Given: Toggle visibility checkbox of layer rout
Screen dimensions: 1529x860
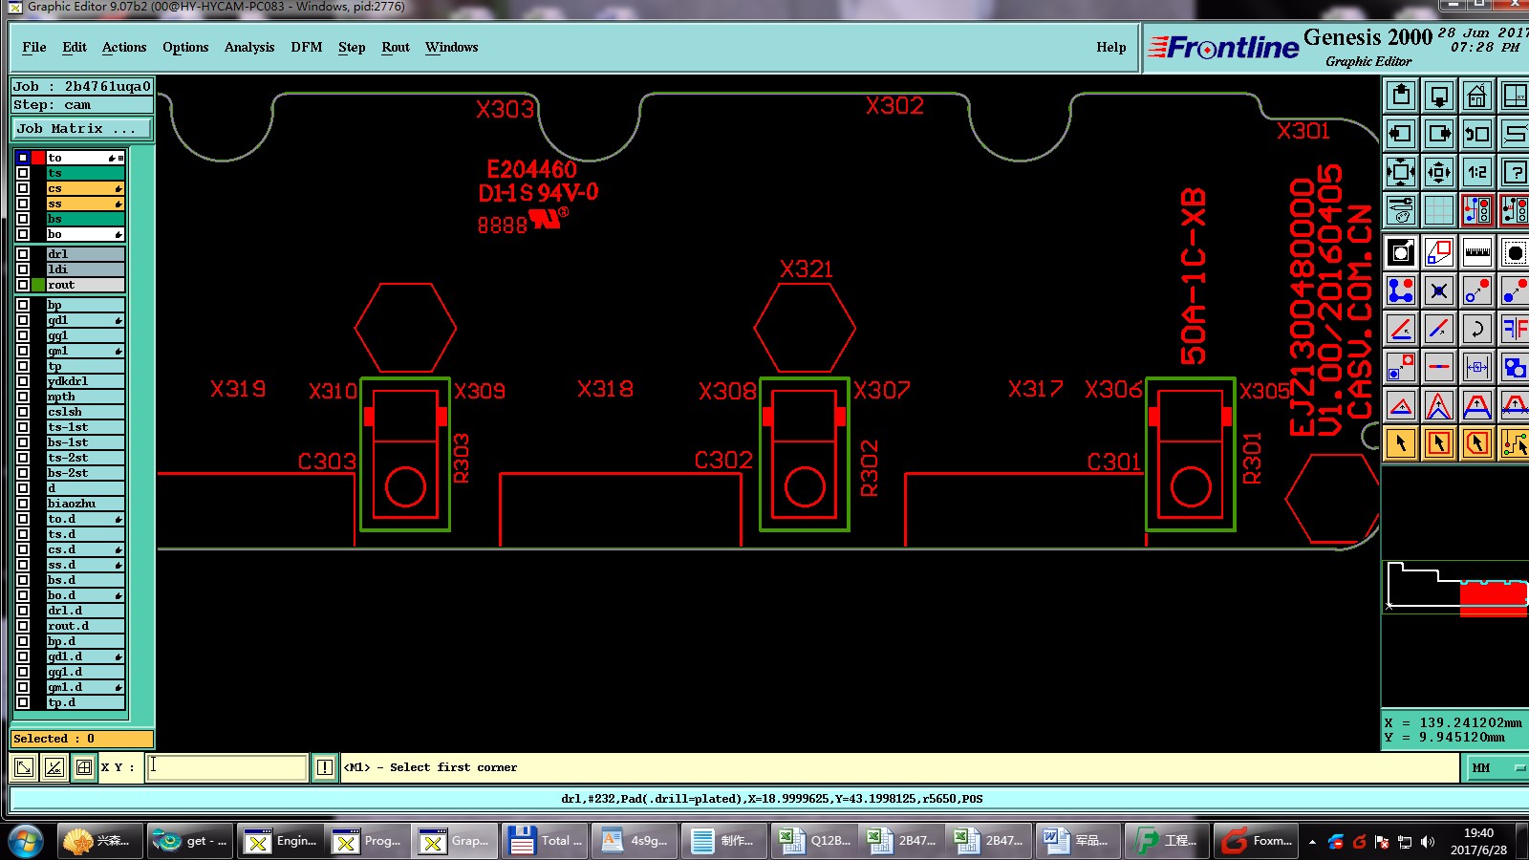Looking at the screenshot, I should click(23, 285).
